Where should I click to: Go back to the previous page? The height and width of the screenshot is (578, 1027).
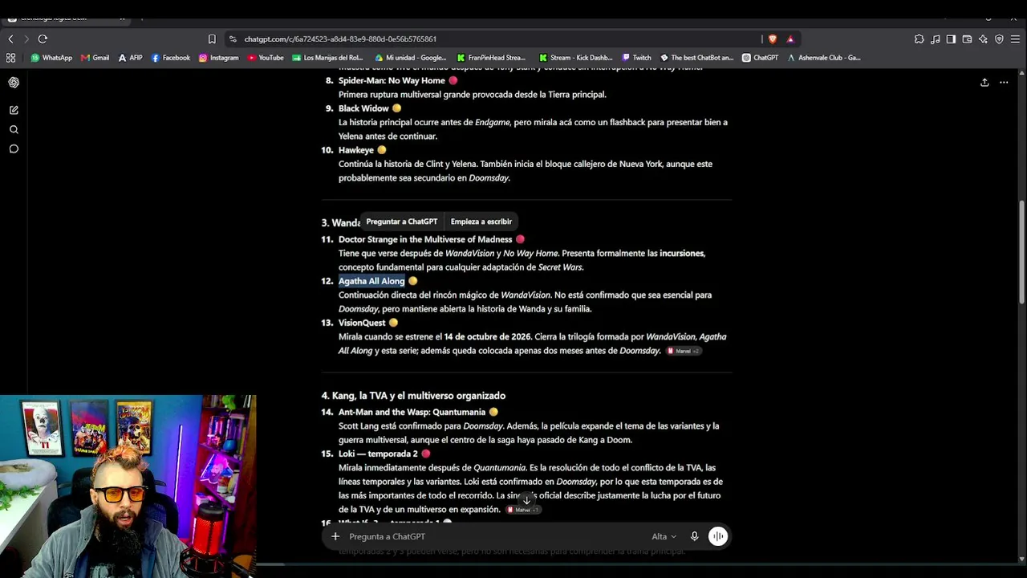(10, 39)
